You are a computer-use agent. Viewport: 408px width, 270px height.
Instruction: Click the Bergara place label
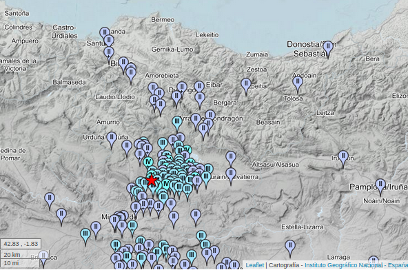coord(225,103)
